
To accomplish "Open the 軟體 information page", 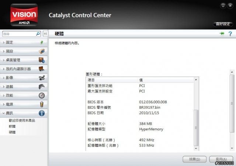I will point(12,126).
